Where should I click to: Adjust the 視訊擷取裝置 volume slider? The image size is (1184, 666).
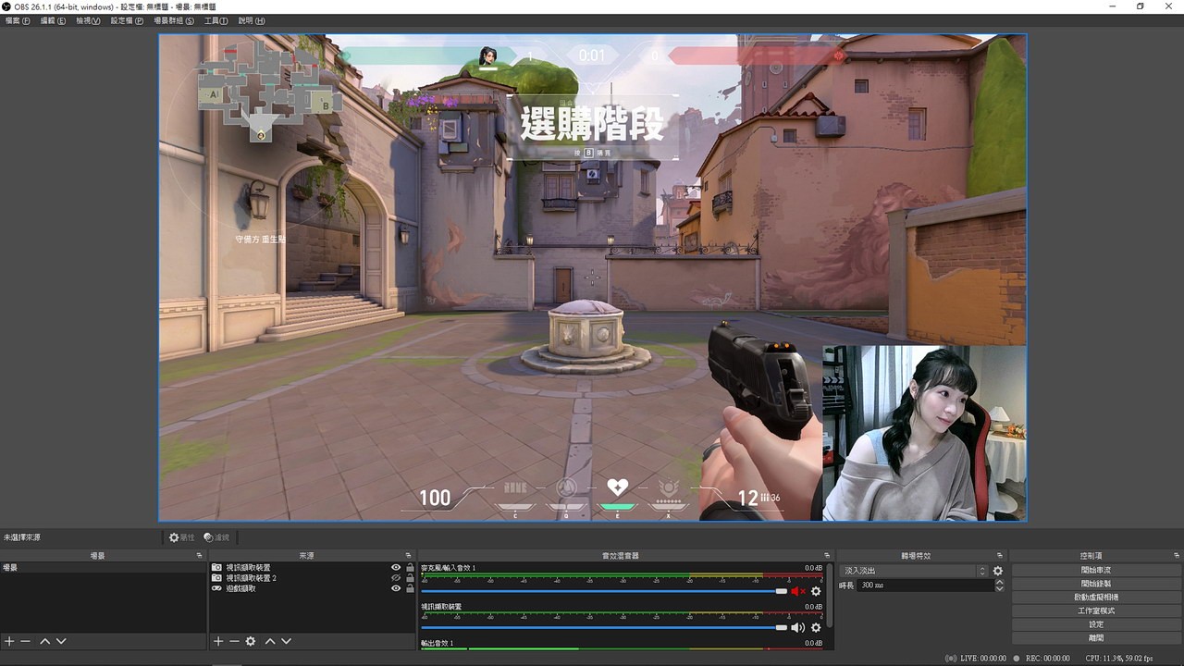click(604, 627)
